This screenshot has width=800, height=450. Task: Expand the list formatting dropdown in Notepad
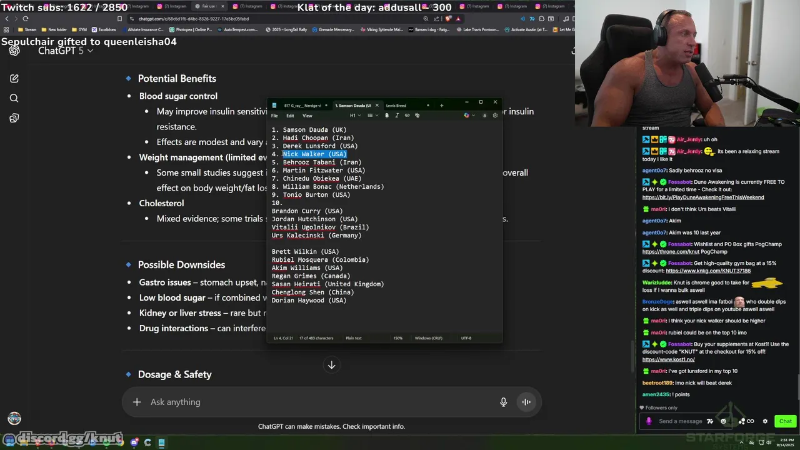pyautogui.click(x=372, y=116)
